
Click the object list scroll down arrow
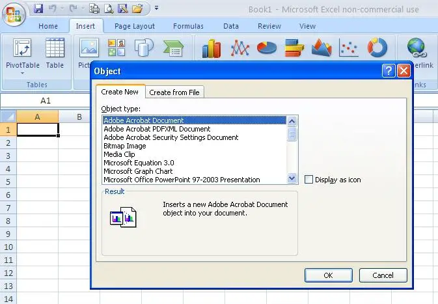(x=292, y=178)
